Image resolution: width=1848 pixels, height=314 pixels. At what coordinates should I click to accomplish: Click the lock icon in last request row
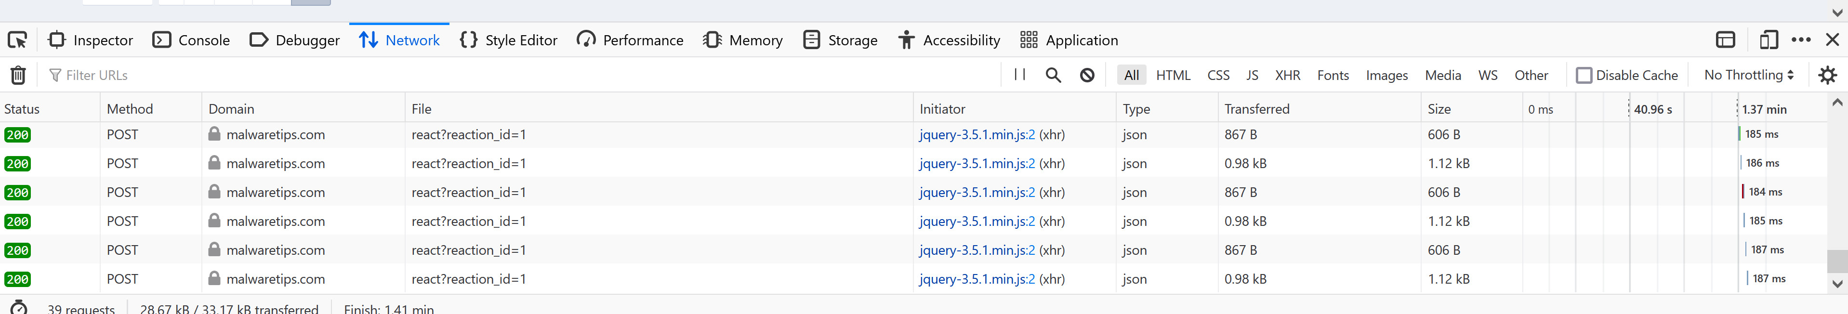(x=214, y=279)
